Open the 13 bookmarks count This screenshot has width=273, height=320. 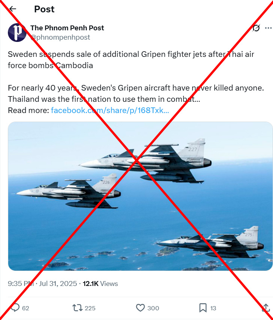[213, 308]
